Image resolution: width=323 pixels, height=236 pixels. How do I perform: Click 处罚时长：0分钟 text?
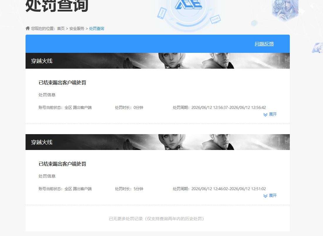[129, 107]
